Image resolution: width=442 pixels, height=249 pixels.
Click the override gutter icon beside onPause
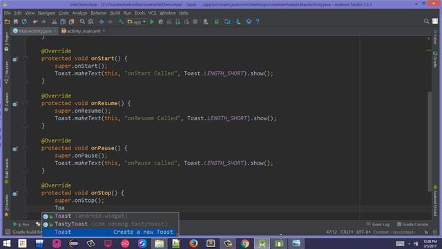tap(15, 149)
